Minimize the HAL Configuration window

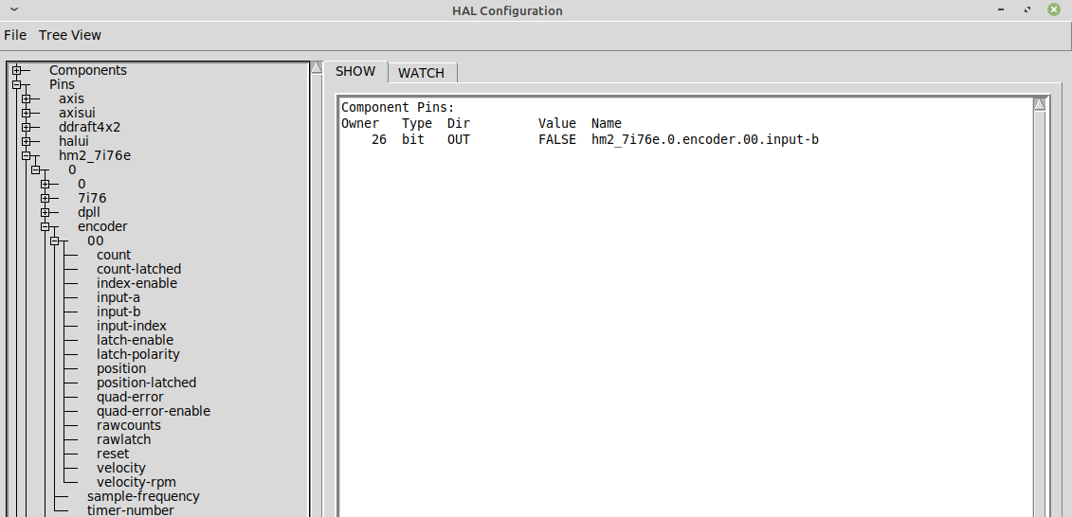pos(1001,10)
